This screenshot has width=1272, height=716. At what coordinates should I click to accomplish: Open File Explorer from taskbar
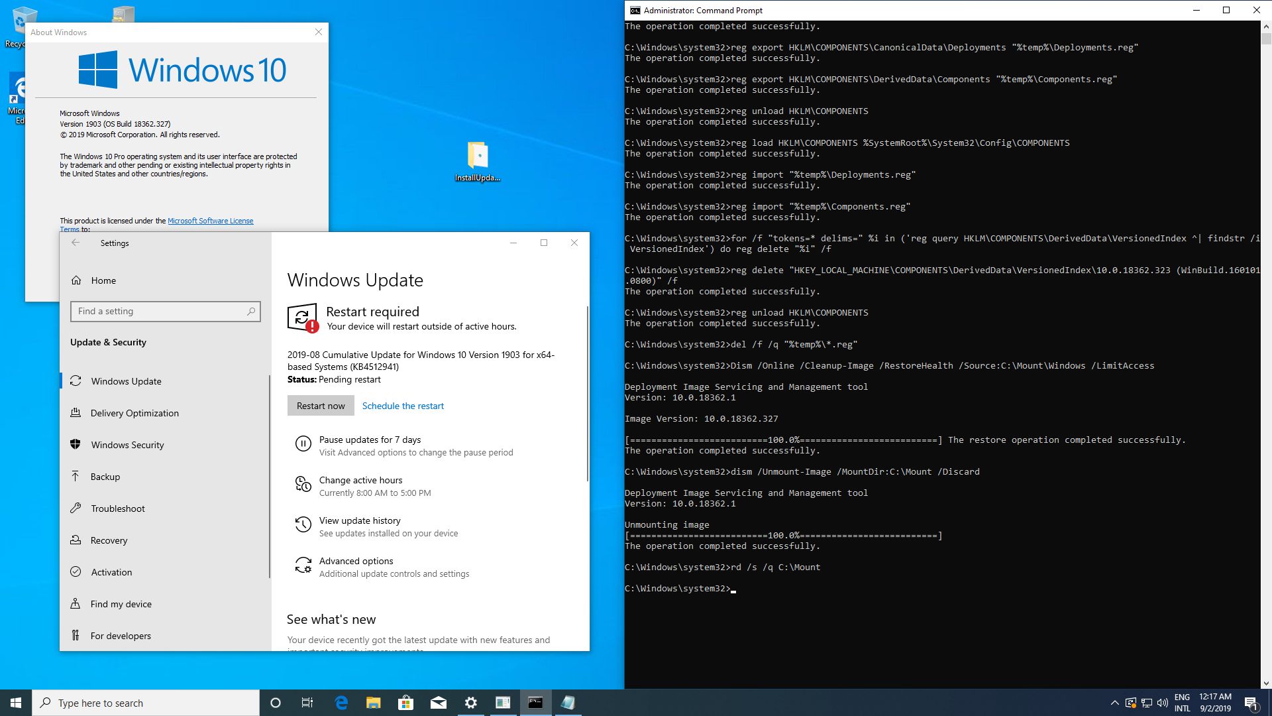374,703
